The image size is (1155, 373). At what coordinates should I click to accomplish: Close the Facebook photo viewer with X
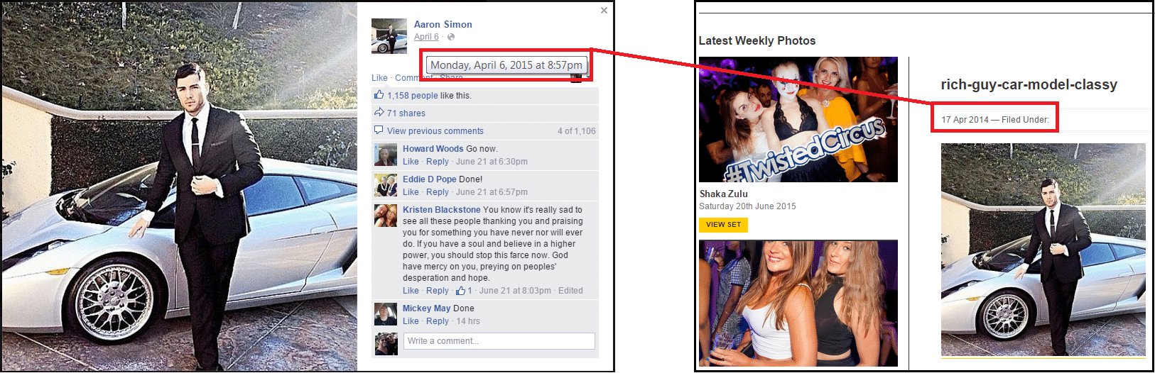coord(604,10)
